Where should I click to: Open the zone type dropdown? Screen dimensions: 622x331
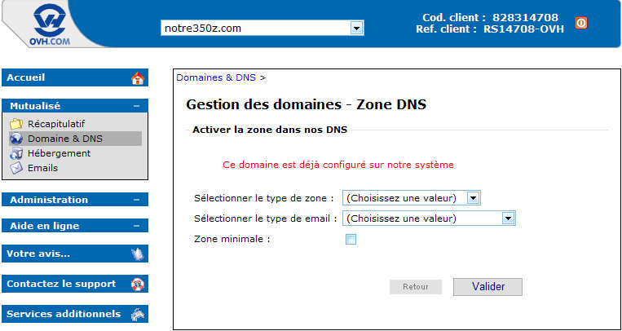[x=473, y=197]
